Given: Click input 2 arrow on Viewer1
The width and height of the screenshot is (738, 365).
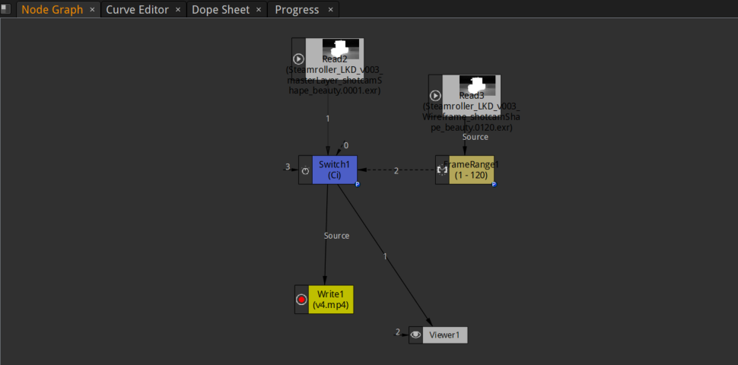Looking at the screenshot, I should (401, 333).
